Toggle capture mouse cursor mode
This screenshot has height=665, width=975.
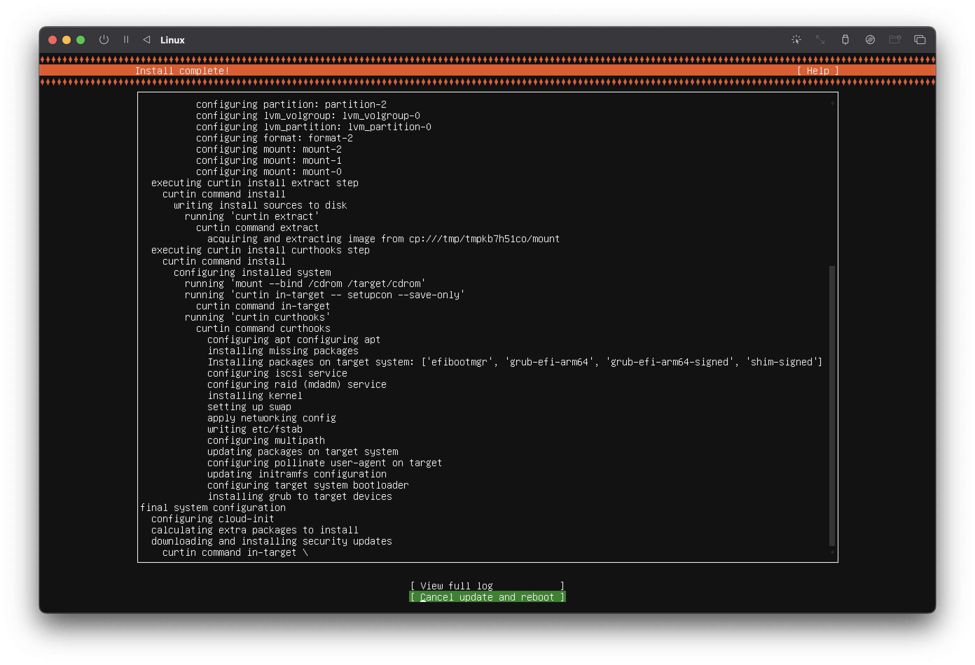point(796,40)
